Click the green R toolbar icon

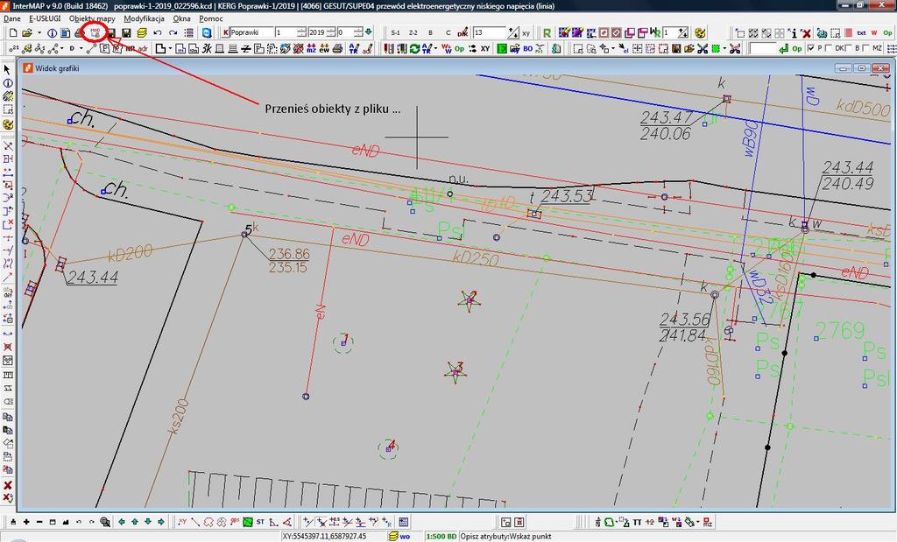547,33
